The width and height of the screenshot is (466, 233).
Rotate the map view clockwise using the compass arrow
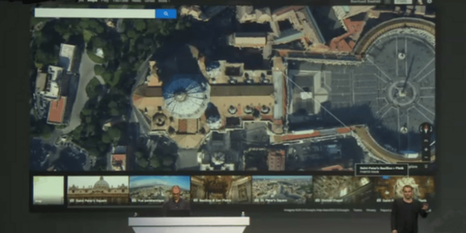[x=431, y=129]
